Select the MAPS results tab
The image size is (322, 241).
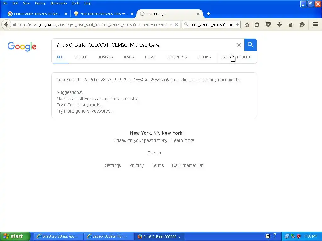coord(129,57)
